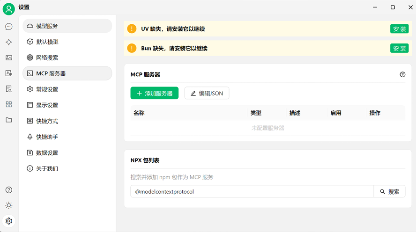Click the rocket icon beside 快捷助手
Image resolution: width=416 pixels, height=232 pixels.
[x=30, y=137]
